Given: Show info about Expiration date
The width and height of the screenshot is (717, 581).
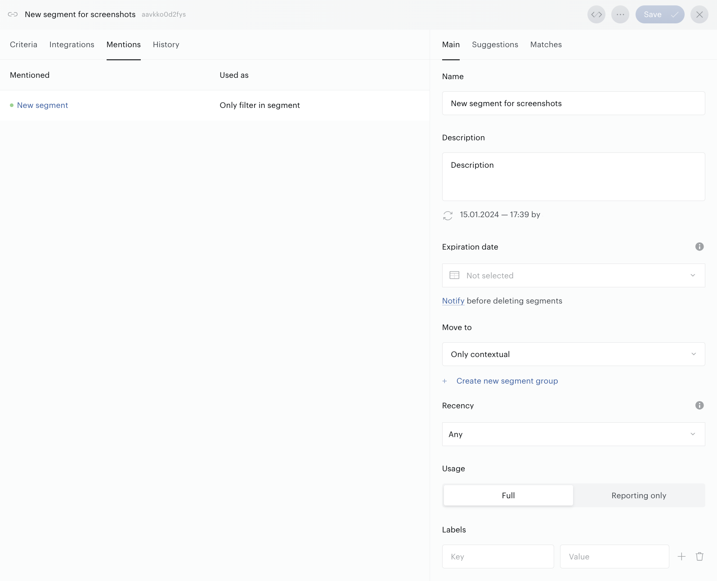Looking at the screenshot, I should (699, 246).
